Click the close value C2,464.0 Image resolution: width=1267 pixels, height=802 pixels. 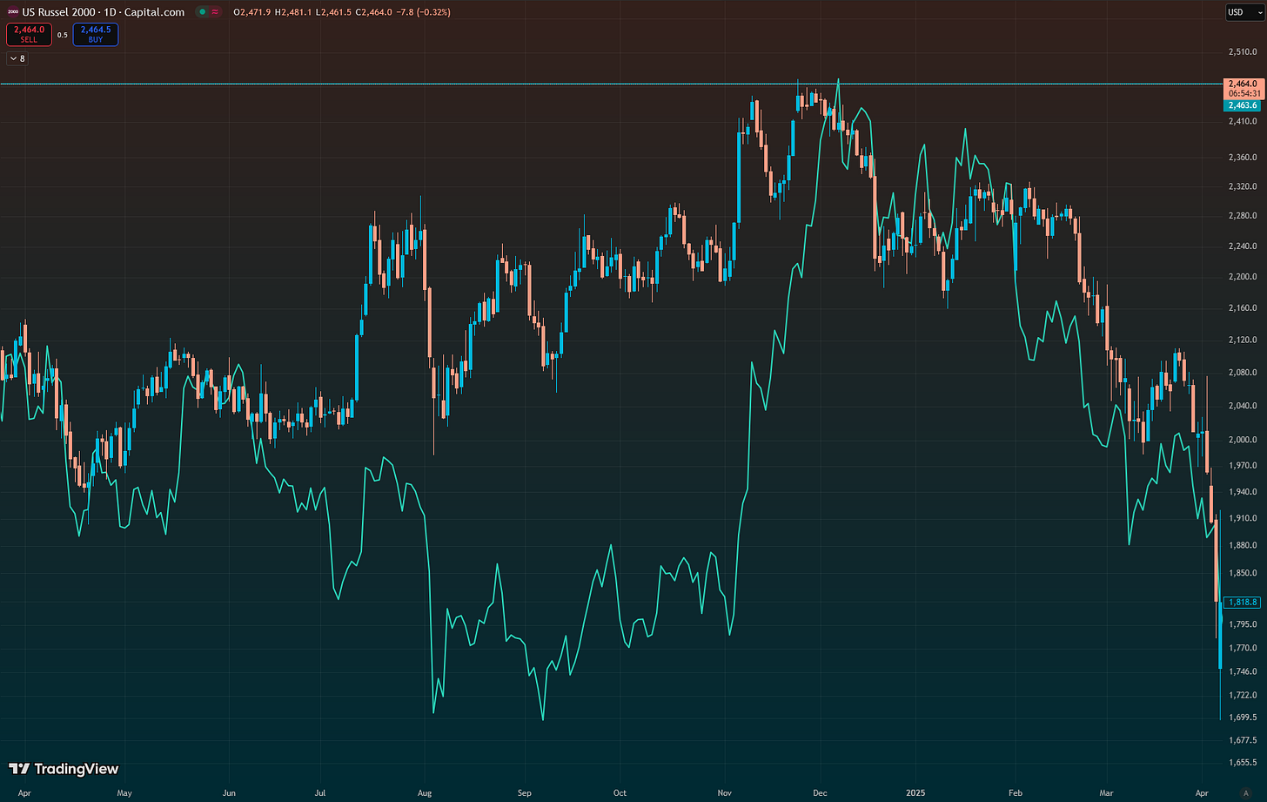coord(373,12)
